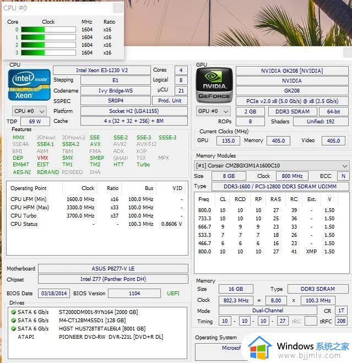Select the CPU HFM (Max) row

pos(97,208)
